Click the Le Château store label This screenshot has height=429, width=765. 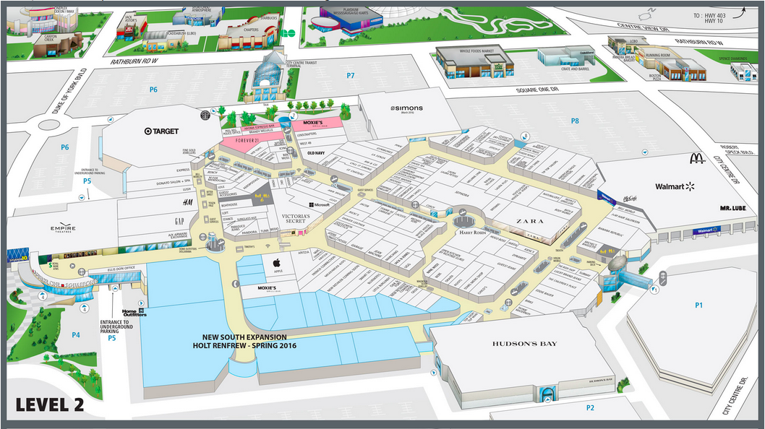coord(355,173)
